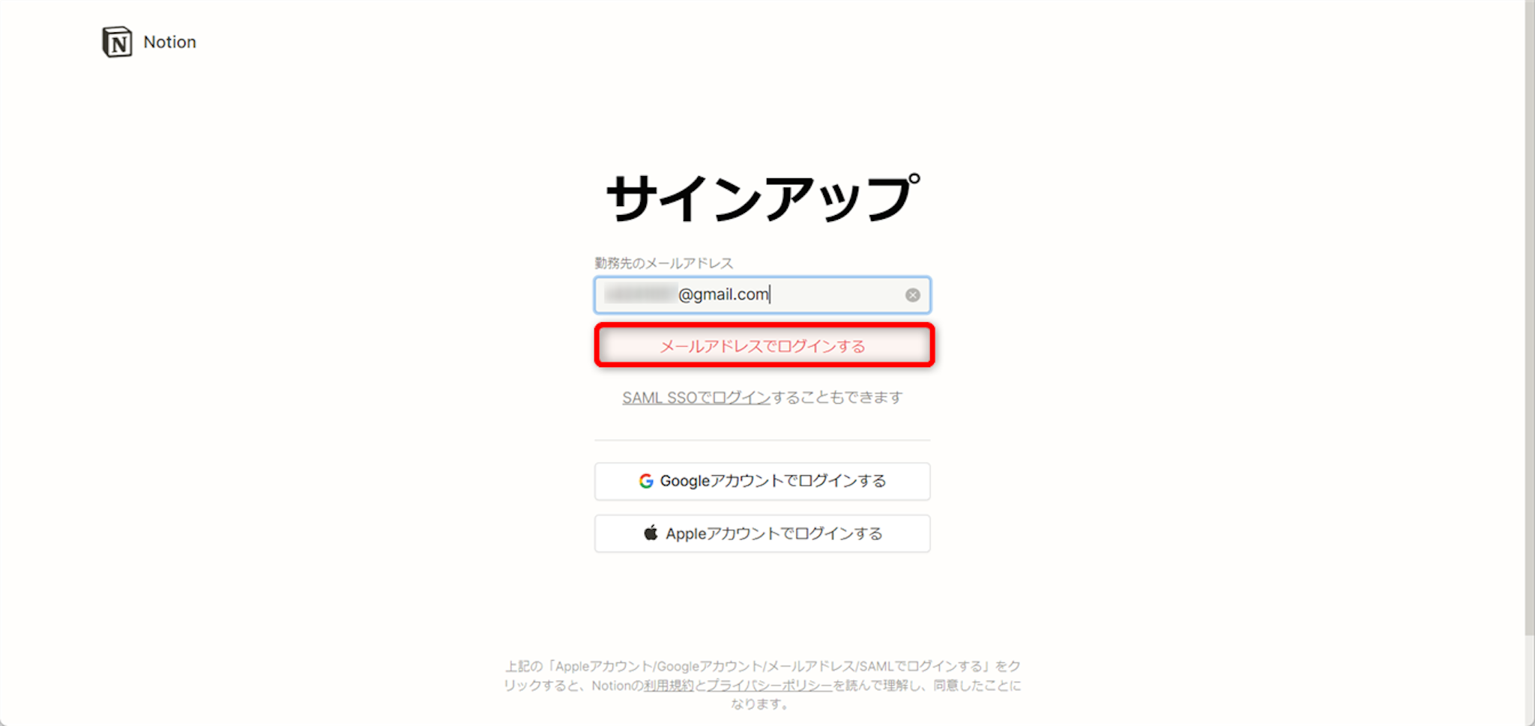Open the 利用規約 terms link
The image size is (1535, 726).
click(669, 686)
